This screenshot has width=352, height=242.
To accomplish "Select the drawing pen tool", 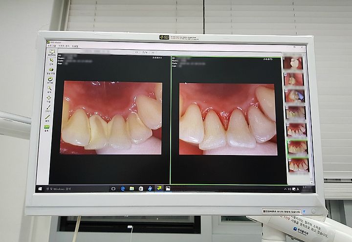I will [48, 107].
